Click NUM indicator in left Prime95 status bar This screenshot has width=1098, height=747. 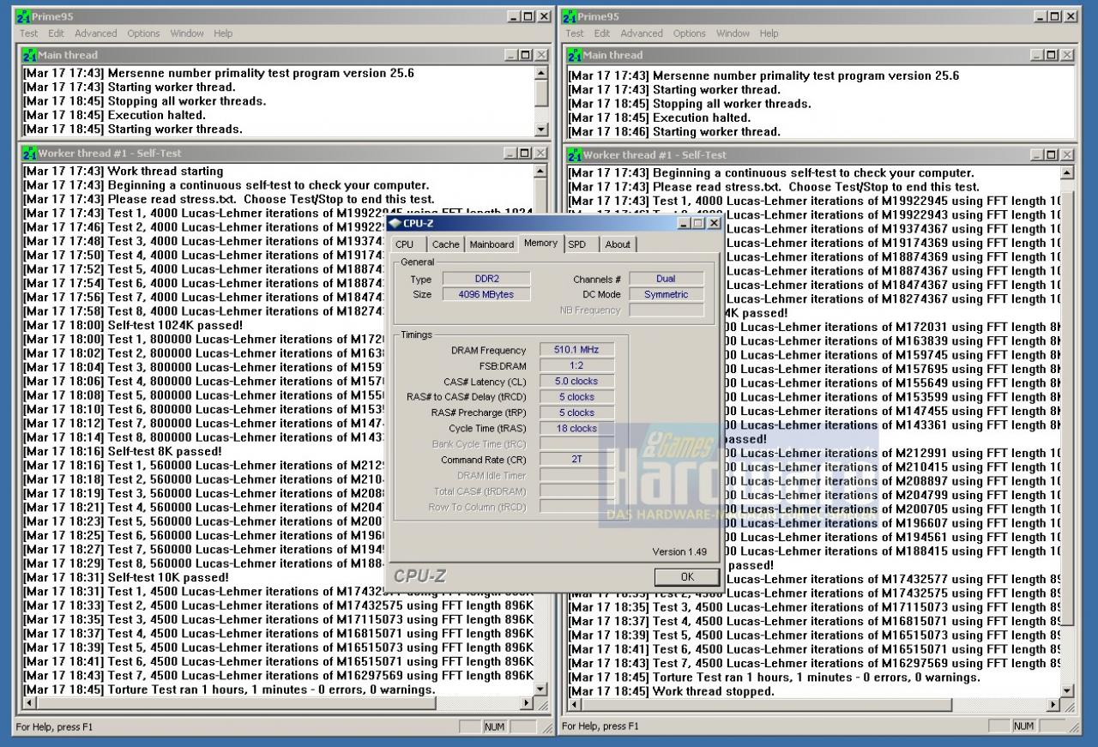tap(494, 727)
